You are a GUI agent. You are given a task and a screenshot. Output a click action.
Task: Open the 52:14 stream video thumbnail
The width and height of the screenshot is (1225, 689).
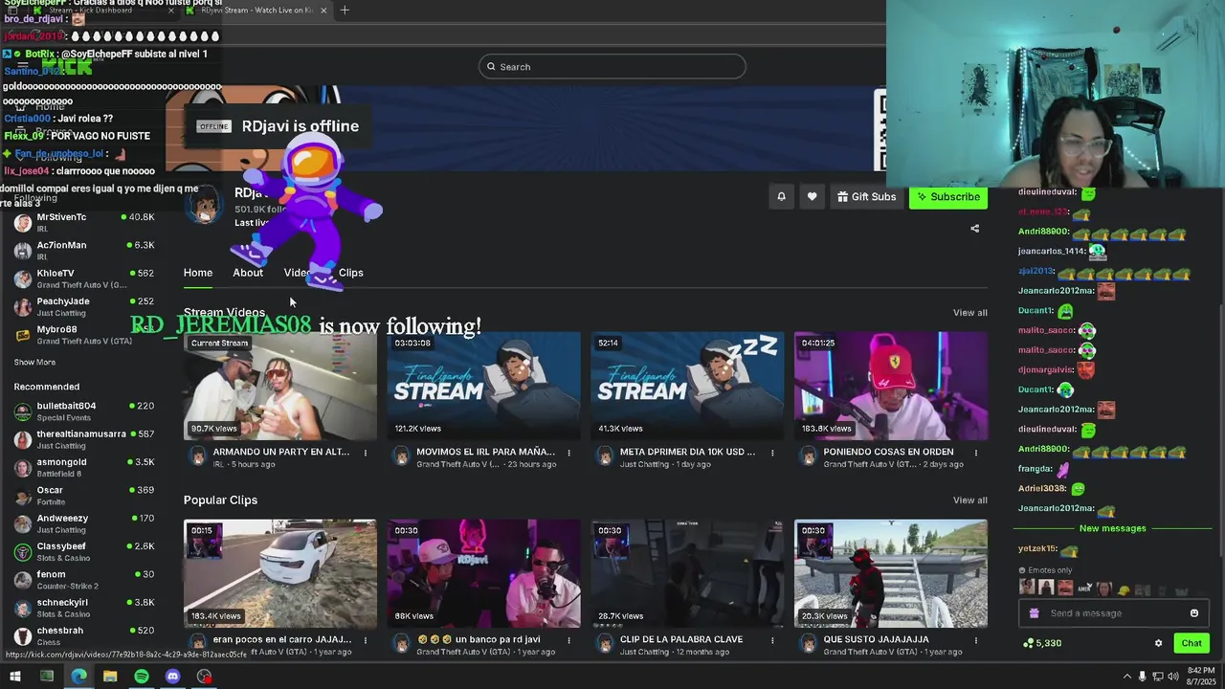687,386
